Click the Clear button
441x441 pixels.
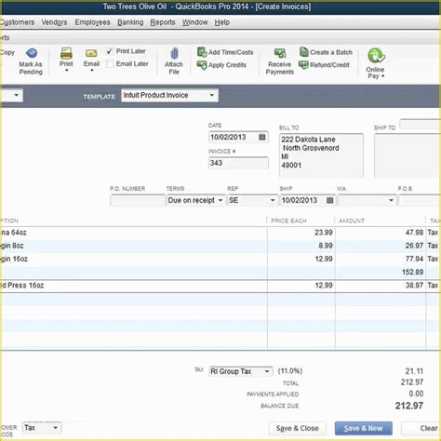coord(421,428)
